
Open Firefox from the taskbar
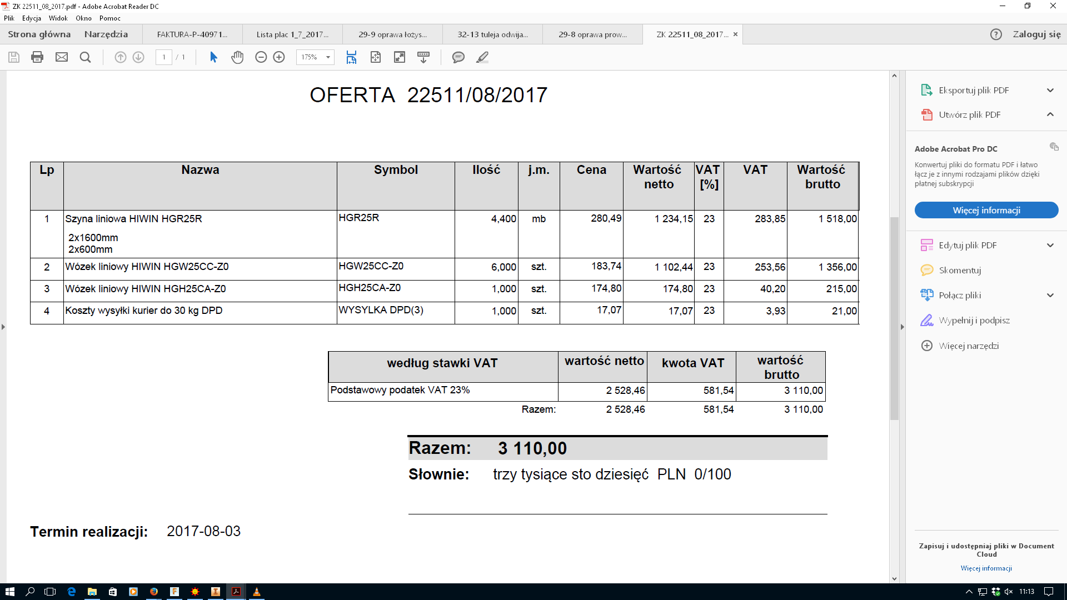click(x=154, y=592)
